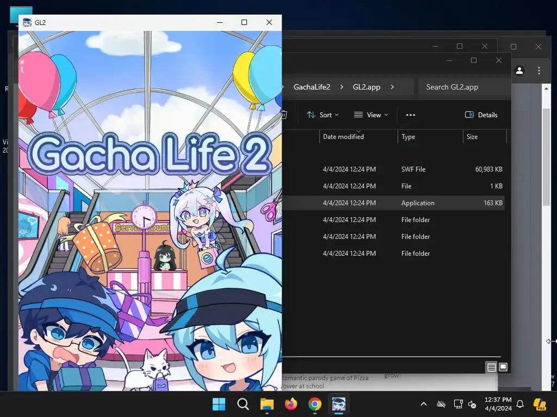Click the muted volume tray icon
The image size is (557, 417).
[x=472, y=404]
